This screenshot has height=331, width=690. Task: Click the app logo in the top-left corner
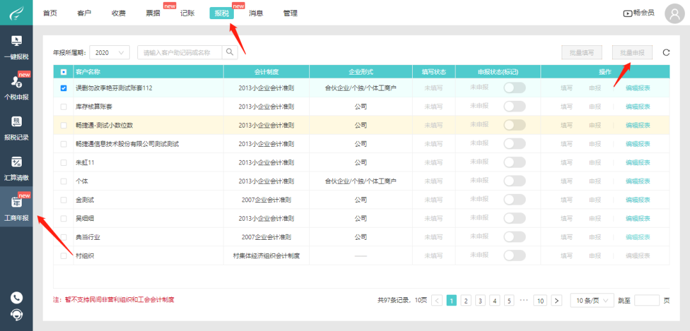coord(16,13)
